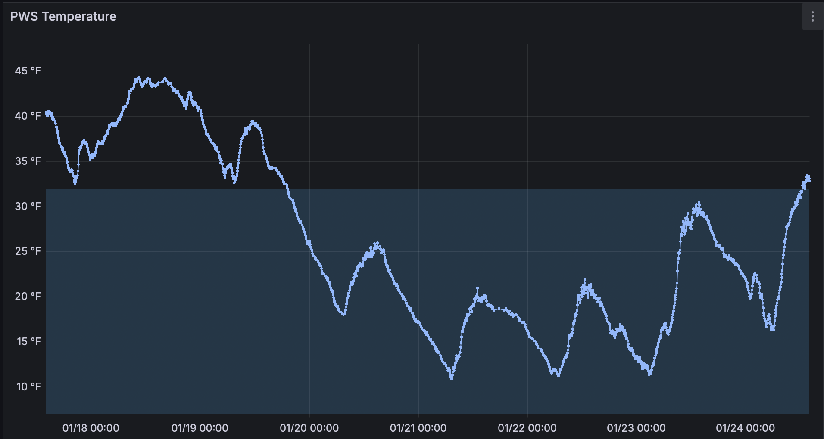The width and height of the screenshot is (824, 439).
Task: Click the 01/23 00:00 time axis label
Action: tap(636, 428)
